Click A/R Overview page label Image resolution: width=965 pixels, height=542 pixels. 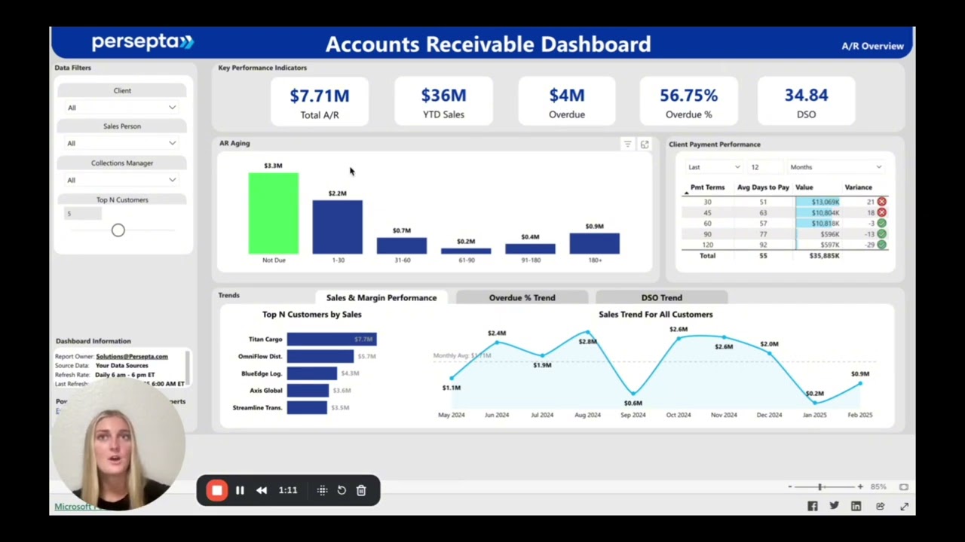pos(872,46)
